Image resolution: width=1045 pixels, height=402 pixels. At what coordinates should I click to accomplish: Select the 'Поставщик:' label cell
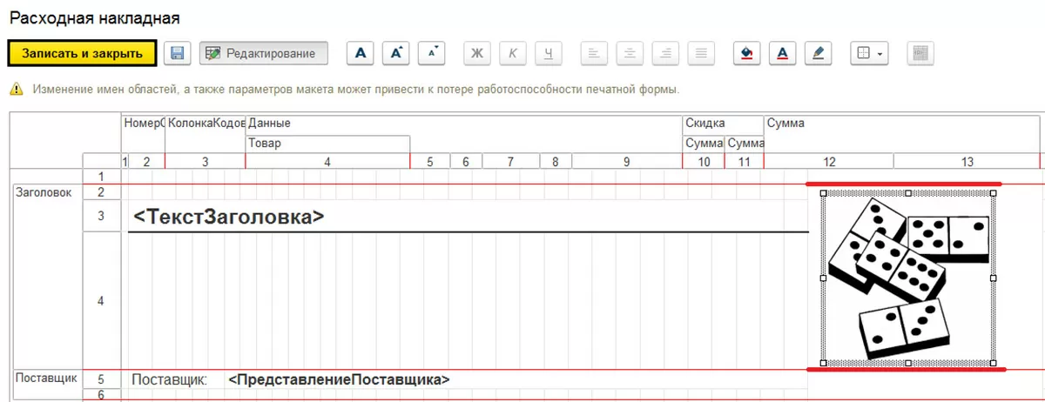[169, 379]
